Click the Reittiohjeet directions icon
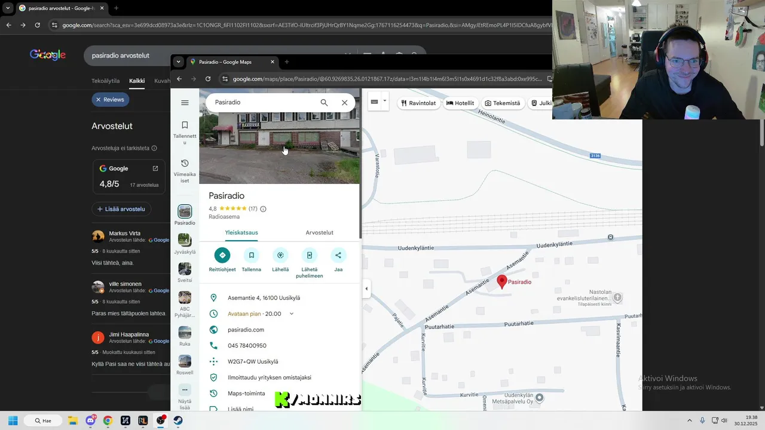This screenshot has height=430, width=765. [x=222, y=255]
